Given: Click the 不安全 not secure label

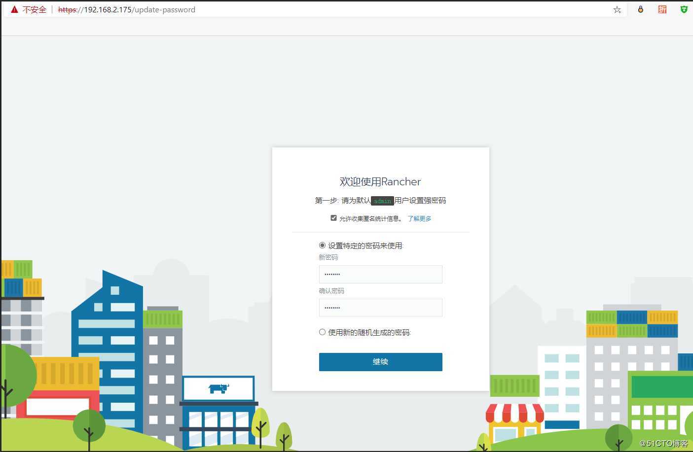Looking at the screenshot, I should [x=34, y=9].
